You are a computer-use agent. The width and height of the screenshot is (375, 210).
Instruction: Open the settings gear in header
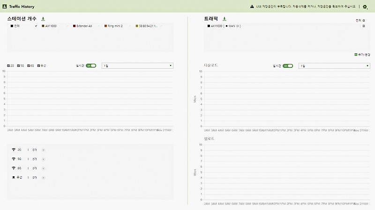click(366, 7)
